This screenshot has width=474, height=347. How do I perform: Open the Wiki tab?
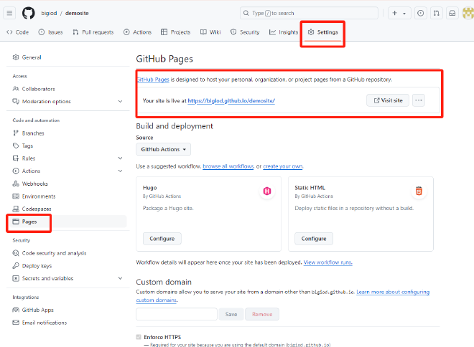point(210,32)
